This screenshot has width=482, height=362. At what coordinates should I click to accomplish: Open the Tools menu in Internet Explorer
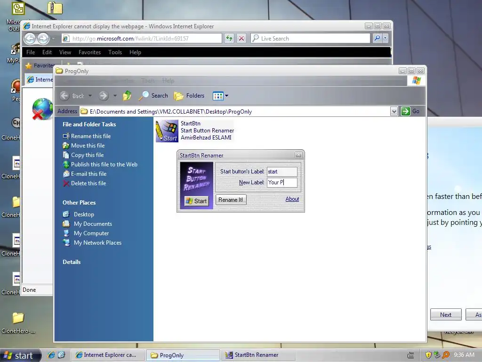(115, 52)
